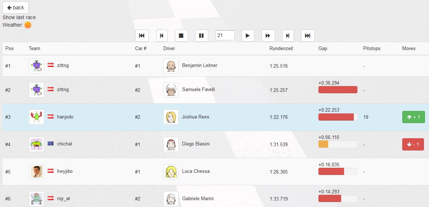Click the Gap column header
This screenshot has height=207, width=429.
[x=323, y=49]
